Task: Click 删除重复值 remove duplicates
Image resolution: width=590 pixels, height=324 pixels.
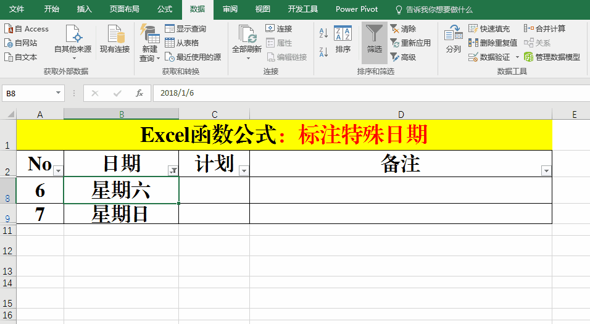Action: (493, 43)
